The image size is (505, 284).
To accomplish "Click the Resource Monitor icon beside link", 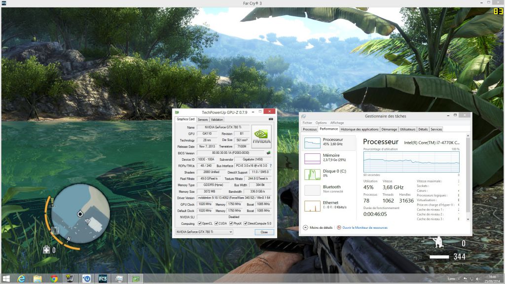I will pyautogui.click(x=339, y=228).
